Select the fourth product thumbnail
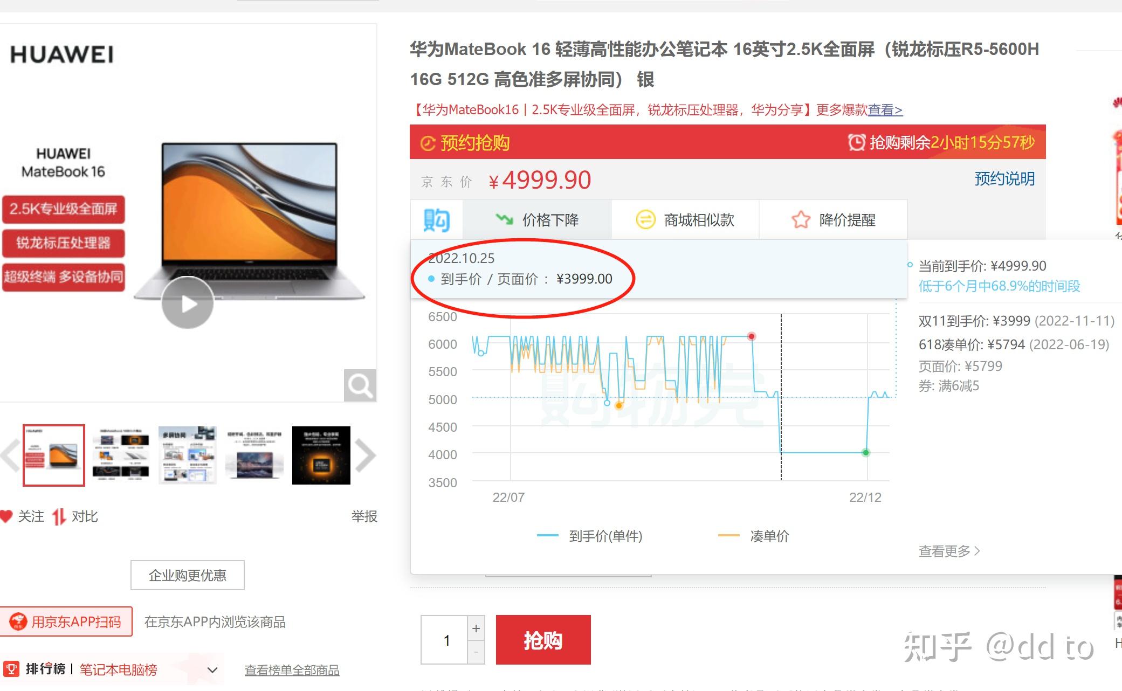1122x691 pixels. pos(254,455)
